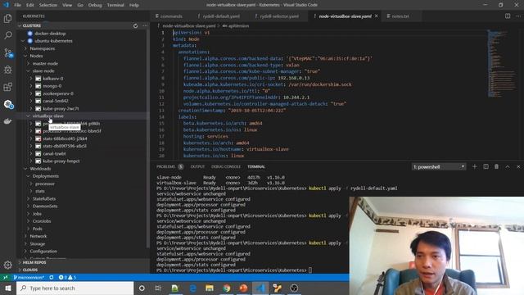Open the Search view in activity bar
This screenshot has width=524, height=295.
pos(7,35)
